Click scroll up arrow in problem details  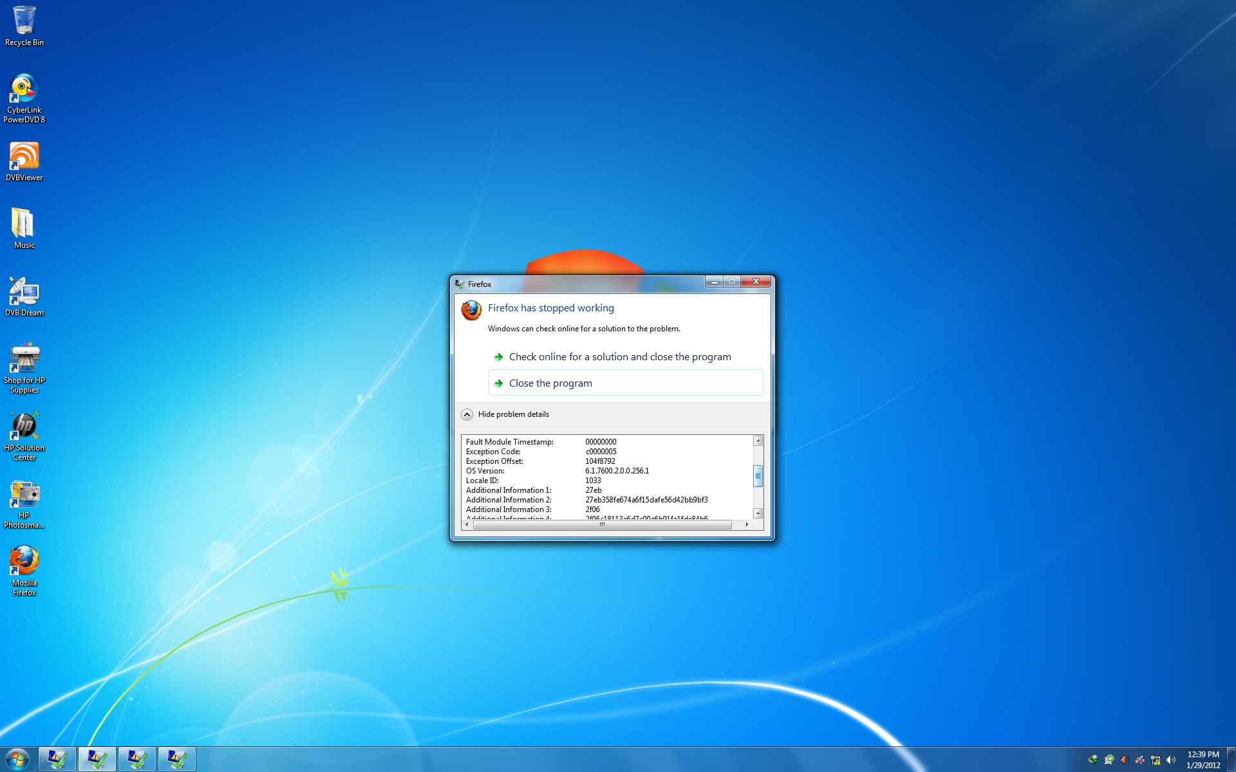(x=758, y=441)
